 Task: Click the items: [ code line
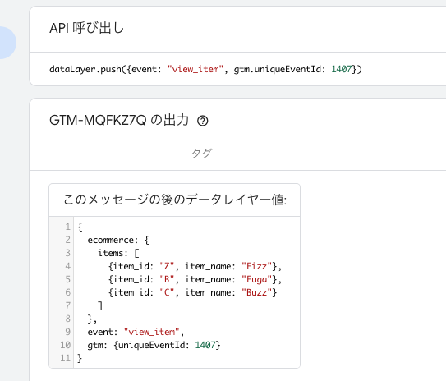point(118,253)
